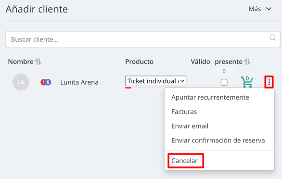
Task: Choose Enviar confirmación de reserva
Action: coord(218,141)
